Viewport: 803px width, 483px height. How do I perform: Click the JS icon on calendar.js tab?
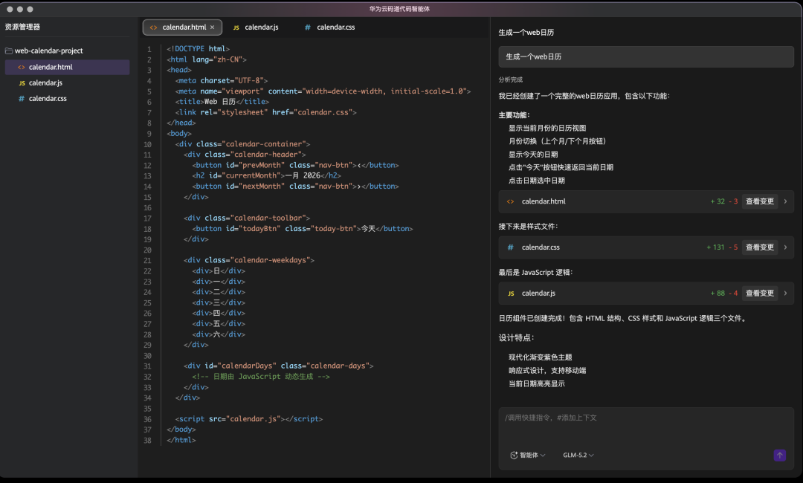pyautogui.click(x=236, y=27)
